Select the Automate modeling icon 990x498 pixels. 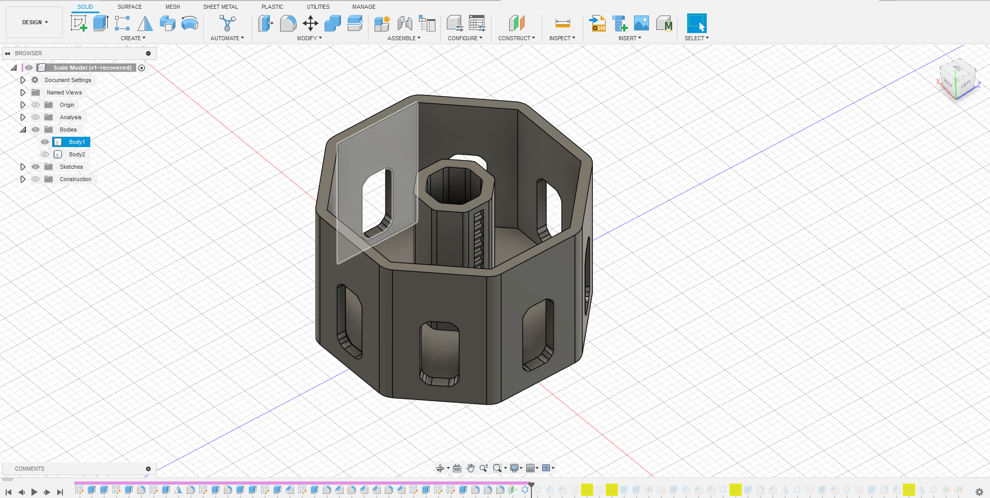point(227,23)
